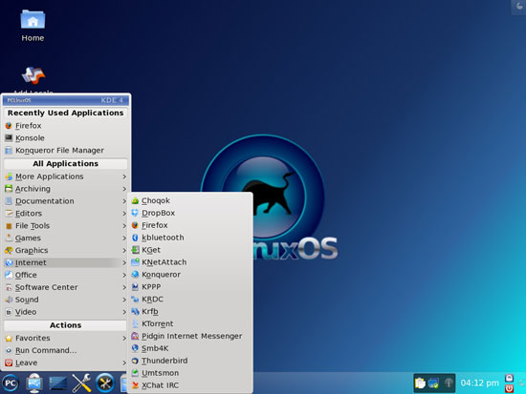The width and height of the screenshot is (526, 394).
Task: Open the Home folder desktop icon
Action: click(x=33, y=26)
